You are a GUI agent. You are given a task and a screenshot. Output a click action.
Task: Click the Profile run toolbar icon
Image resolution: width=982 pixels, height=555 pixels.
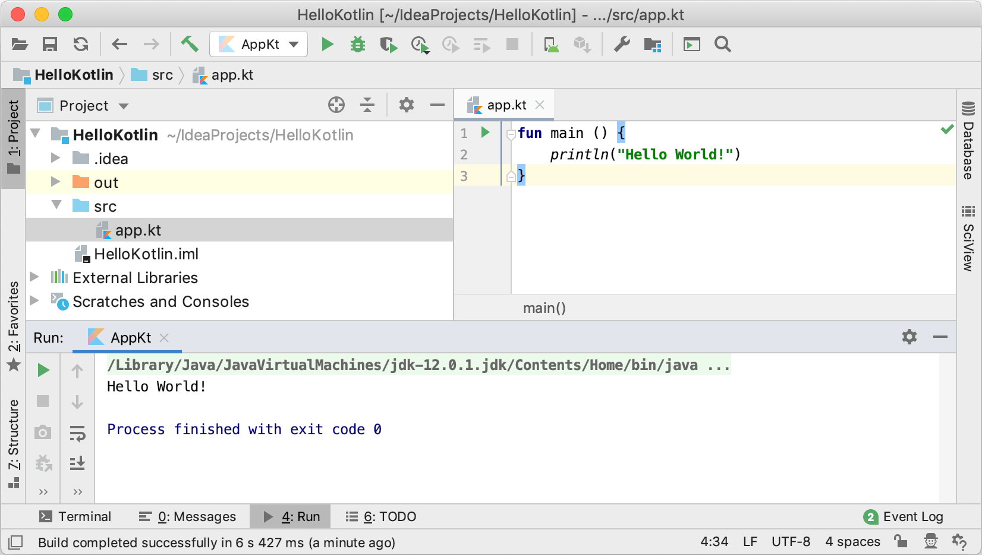pos(420,45)
